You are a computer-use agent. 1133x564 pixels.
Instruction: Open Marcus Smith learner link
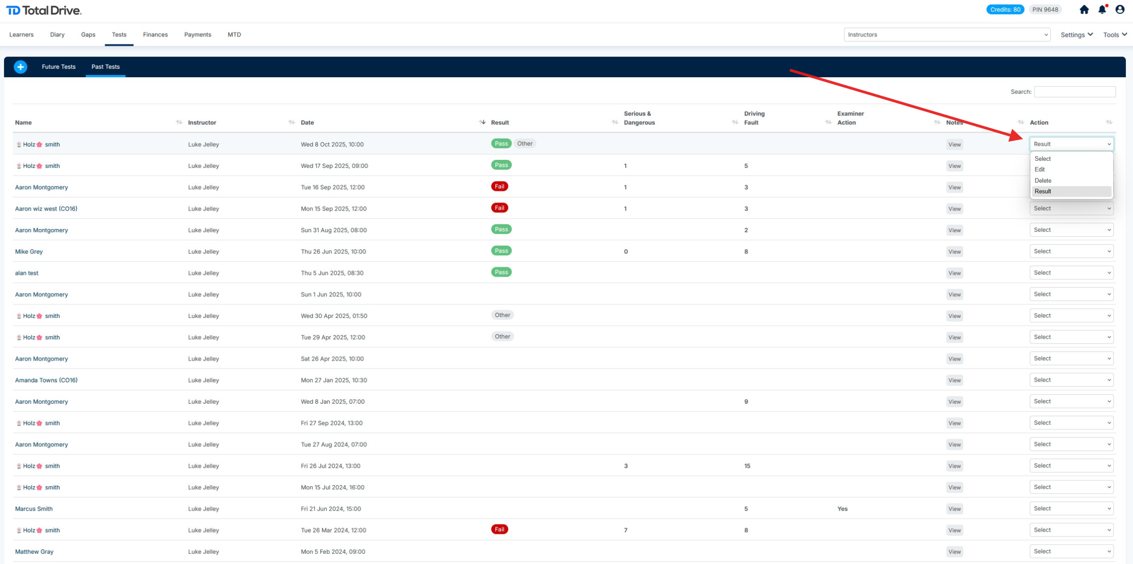(34, 509)
